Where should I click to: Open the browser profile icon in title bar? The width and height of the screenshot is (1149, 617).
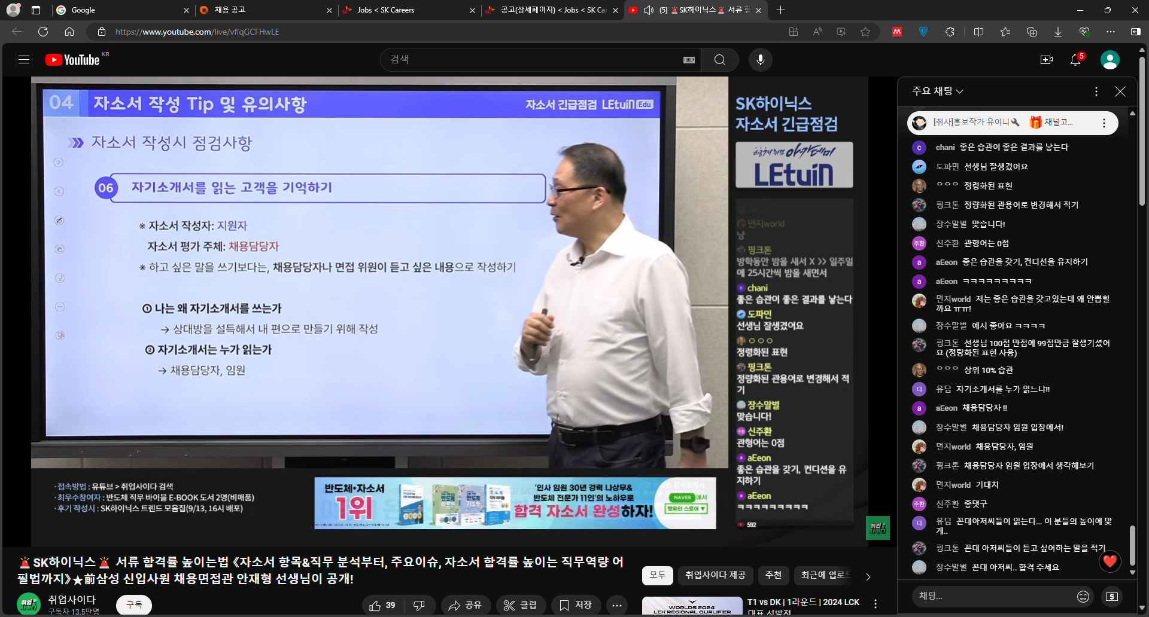click(x=13, y=10)
